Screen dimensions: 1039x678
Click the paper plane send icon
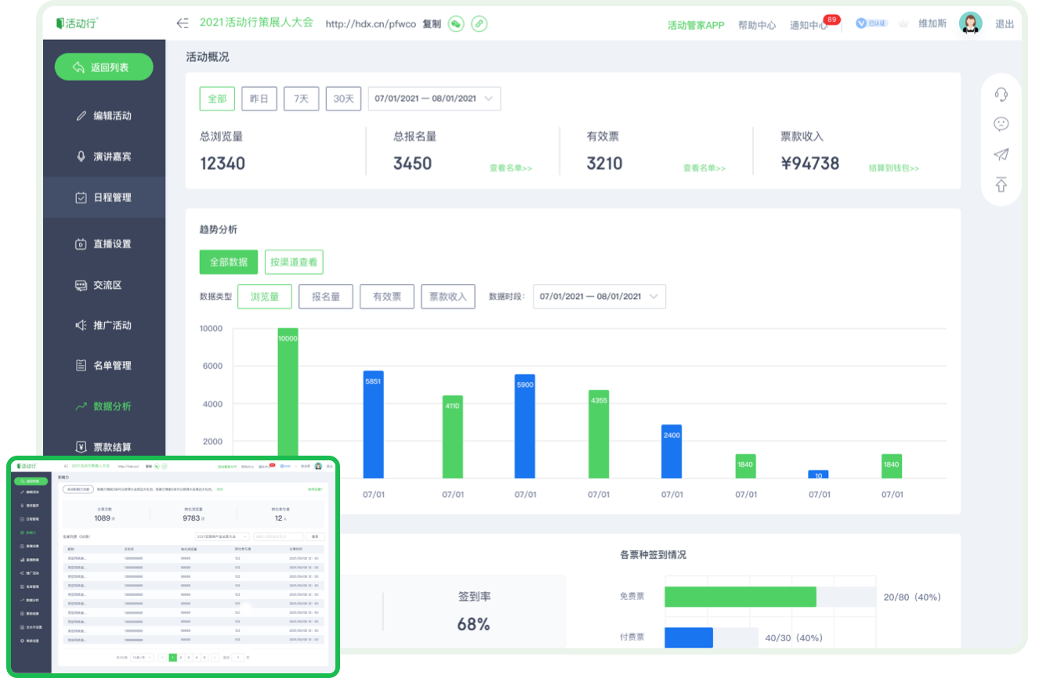[1001, 154]
